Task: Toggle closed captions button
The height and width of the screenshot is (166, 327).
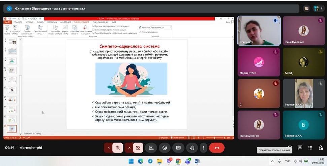Action: pos(178,148)
